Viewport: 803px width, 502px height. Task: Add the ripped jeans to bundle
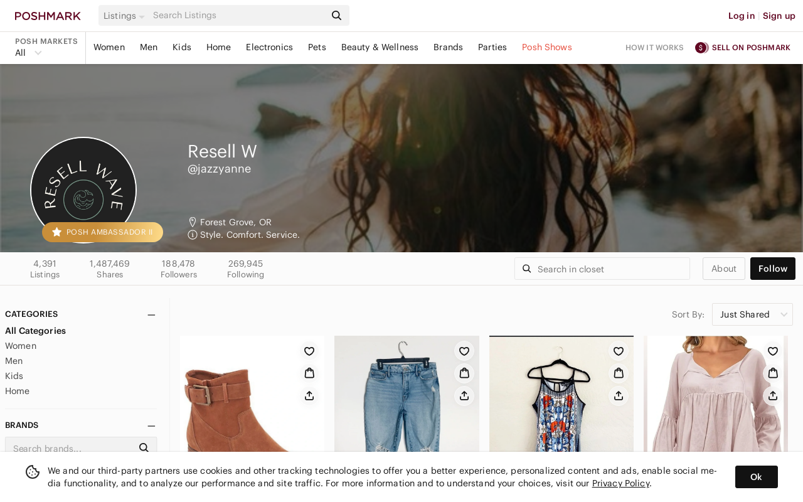coord(464,373)
